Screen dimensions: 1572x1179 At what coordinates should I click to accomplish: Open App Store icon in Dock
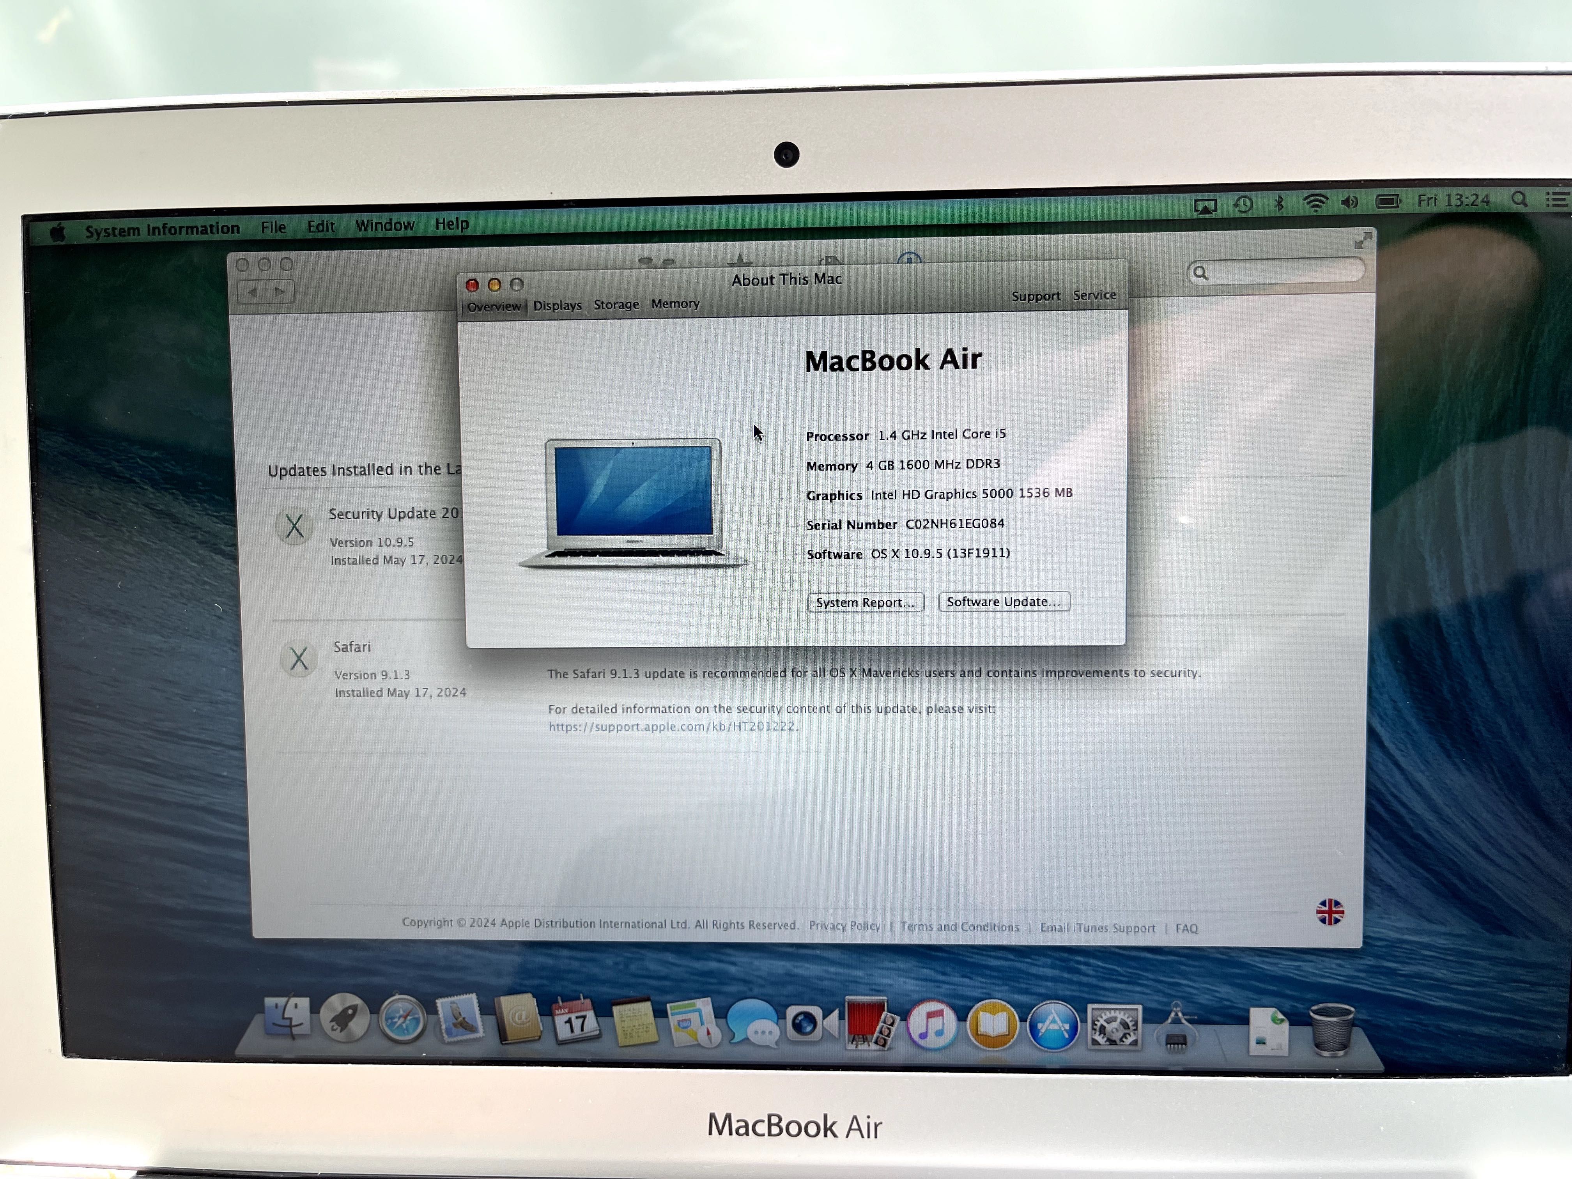tap(1053, 1026)
